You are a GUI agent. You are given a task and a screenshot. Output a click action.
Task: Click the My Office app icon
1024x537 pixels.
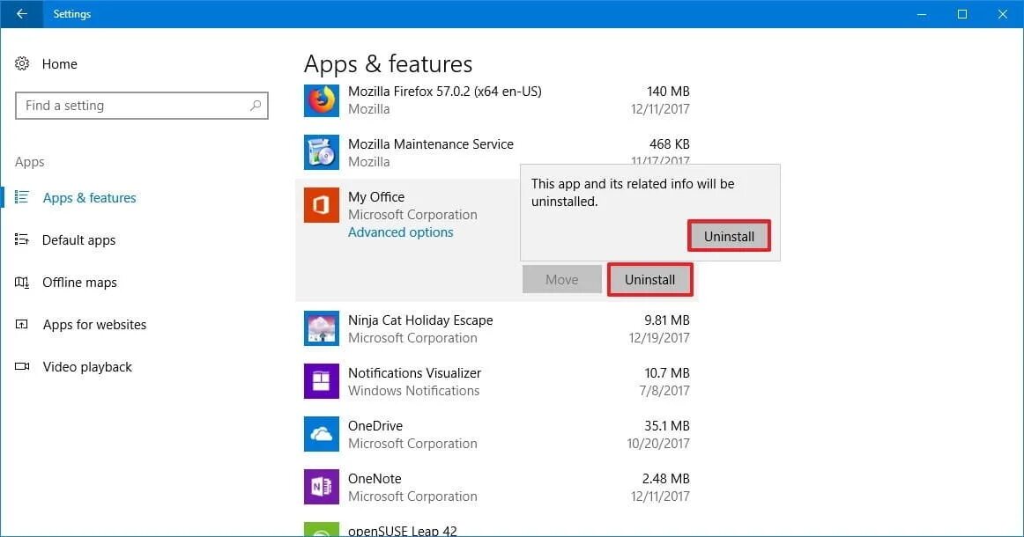[x=322, y=205]
